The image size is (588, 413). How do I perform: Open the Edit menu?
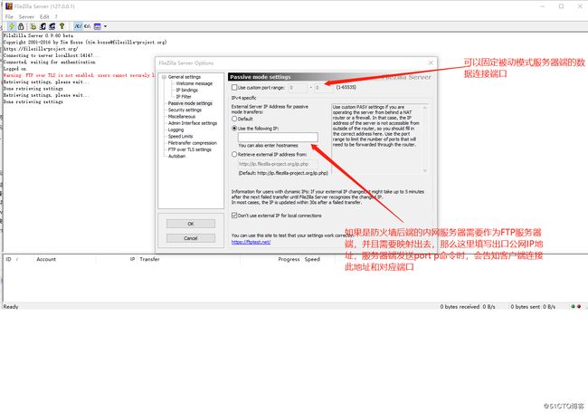44,17
